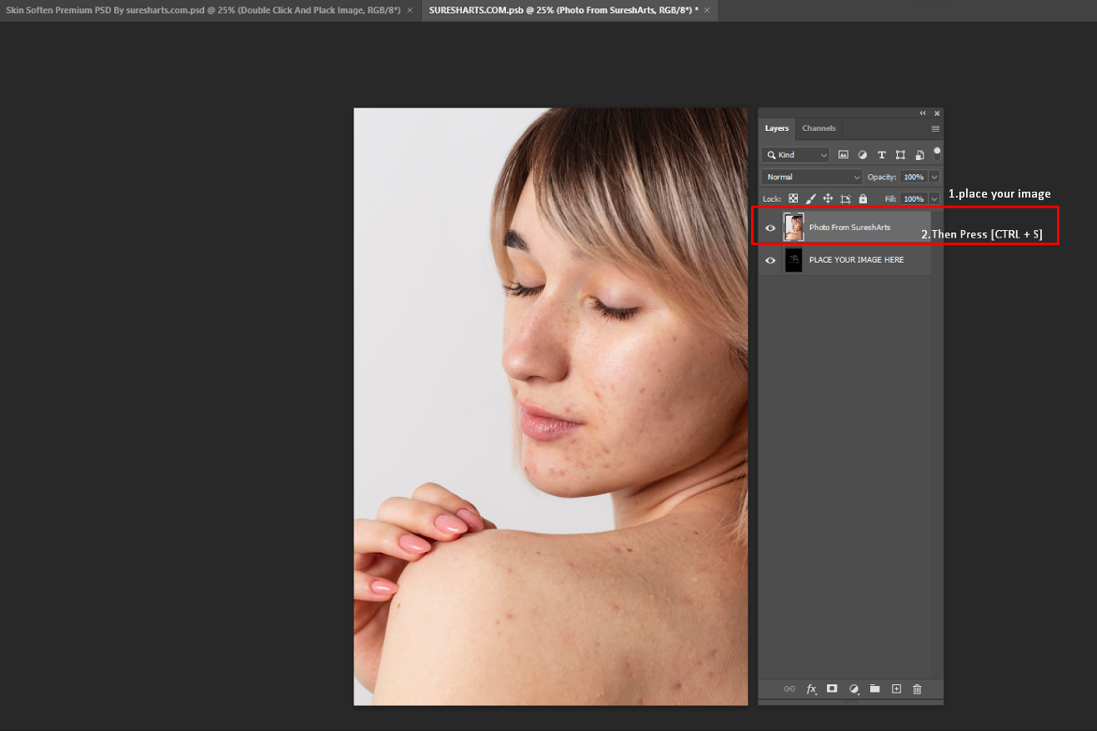Hide the PLACE YOUR IMAGE HERE layer
This screenshot has height=731, width=1097.
click(x=770, y=260)
